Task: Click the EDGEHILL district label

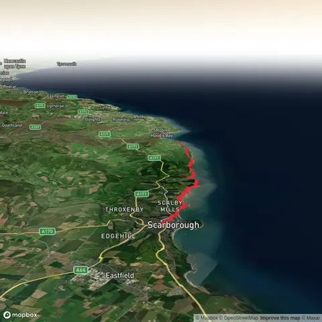Action: click(x=118, y=236)
